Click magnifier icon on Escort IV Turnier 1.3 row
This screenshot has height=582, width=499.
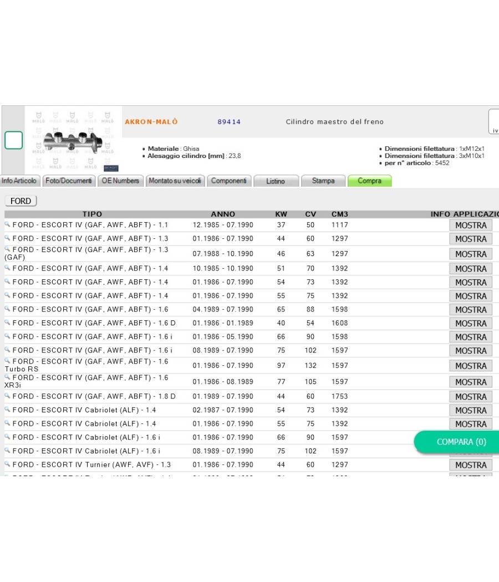pos(7,463)
